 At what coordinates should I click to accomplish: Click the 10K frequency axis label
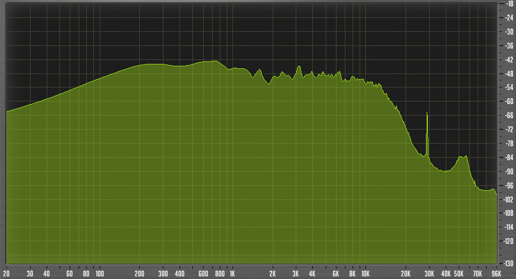365,274
